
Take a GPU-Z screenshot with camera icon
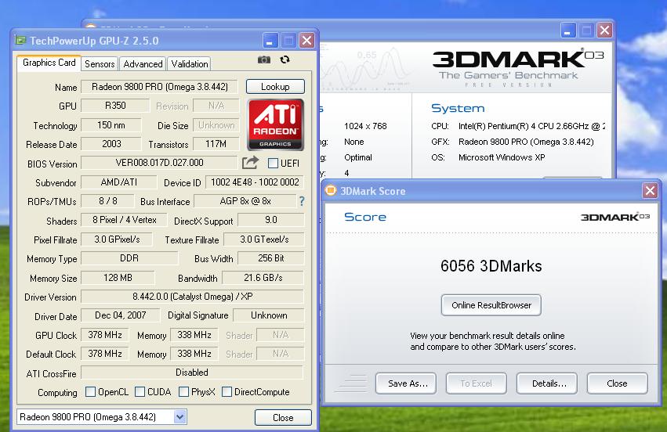pyautogui.click(x=263, y=60)
